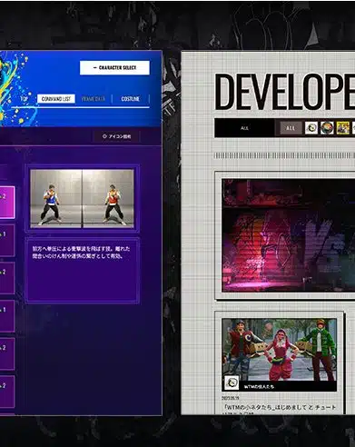Filter by the white circular logo icon
The height and width of the screenshot is (447, 355).
[x=311, y=128]
